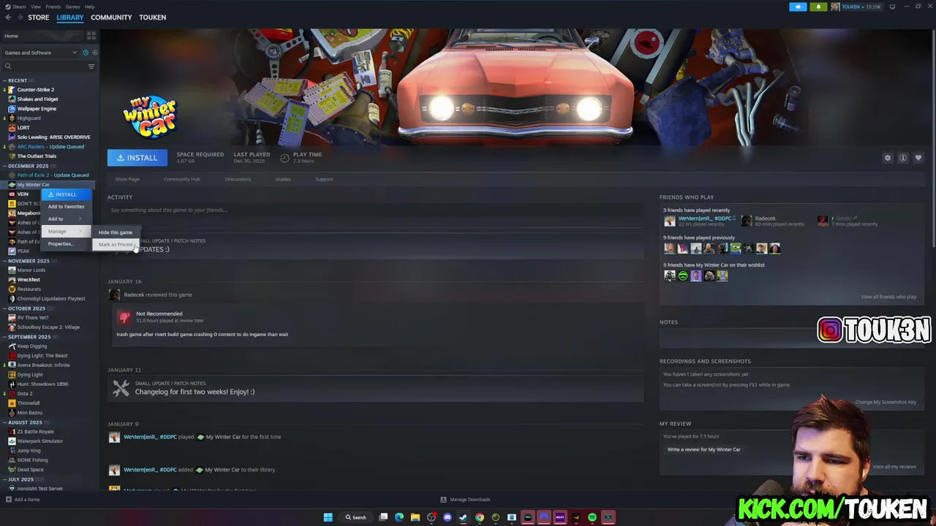Select Counter-Strike 2 in the library
The height and width of the screenshot is (526, 936).
tap(35, 90)
